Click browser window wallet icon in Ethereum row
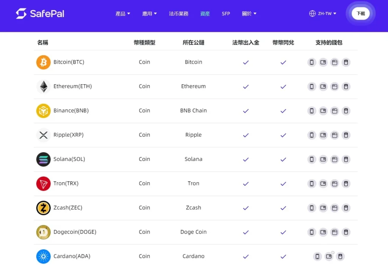The width and height of the screenshot is (388, 267). 335,86
